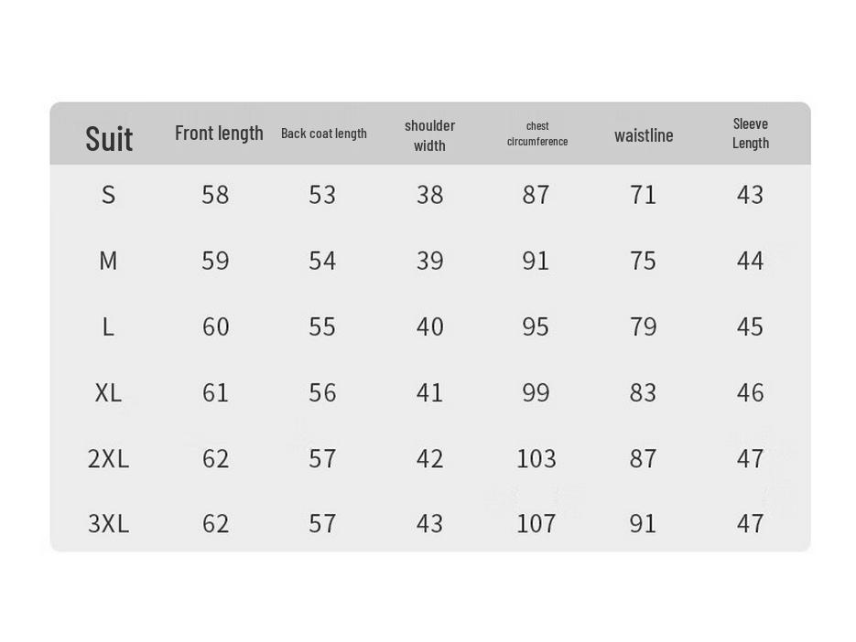Click the 56 back coat length for XL
The image size is (856, 642).
pyautogui.click(x=322, y=392)
